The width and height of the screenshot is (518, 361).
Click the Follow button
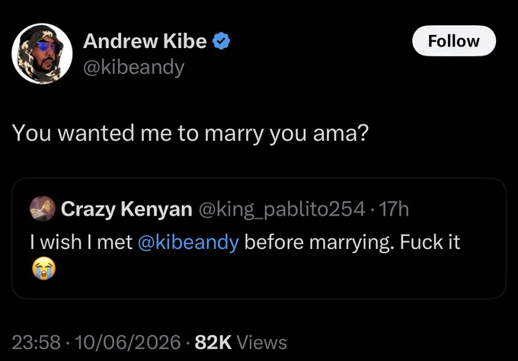point(454,41)
